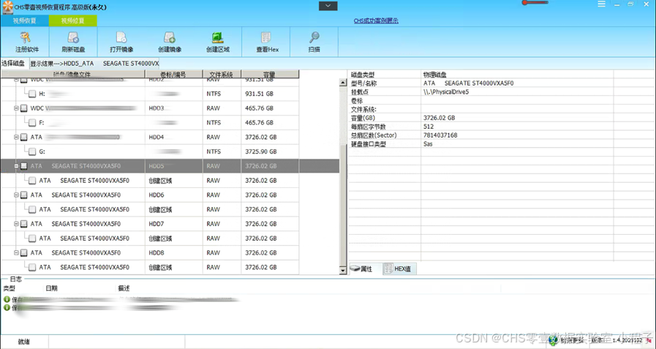
Task: Switch to the HEX值 tab
Action: tap(399, 269)
